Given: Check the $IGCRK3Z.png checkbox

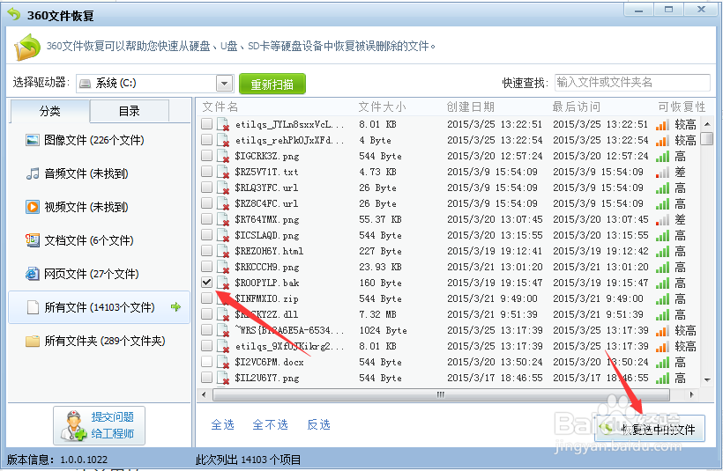Looking at the screenshot, I should (206, 156).
